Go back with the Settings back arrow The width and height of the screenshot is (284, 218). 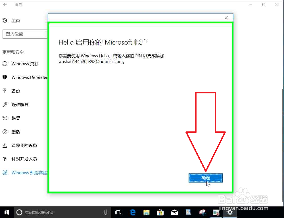click(5, 5)
